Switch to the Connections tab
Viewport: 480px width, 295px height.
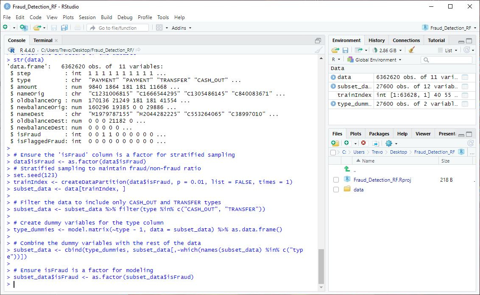[406, 40]
